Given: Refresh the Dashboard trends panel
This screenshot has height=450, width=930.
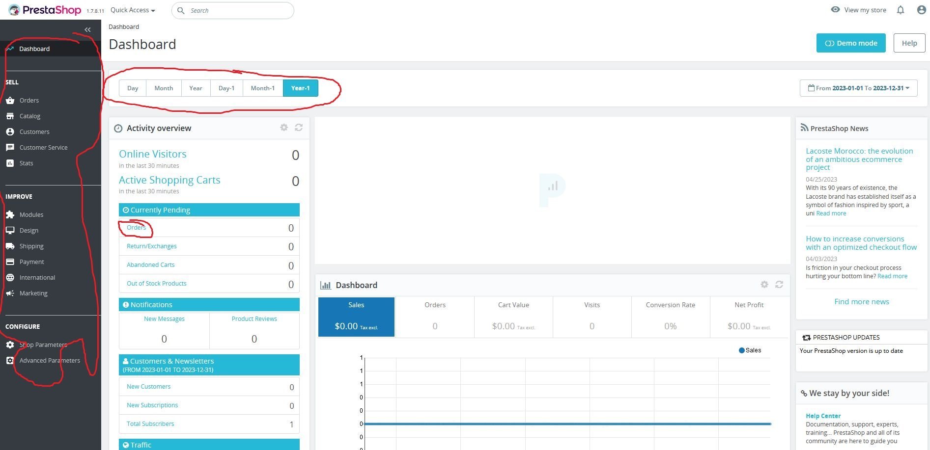Looking at the screenshot, I should pos(779,285).
